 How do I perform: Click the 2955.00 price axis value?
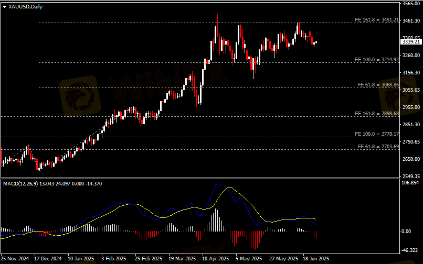(x=411, y=107)
